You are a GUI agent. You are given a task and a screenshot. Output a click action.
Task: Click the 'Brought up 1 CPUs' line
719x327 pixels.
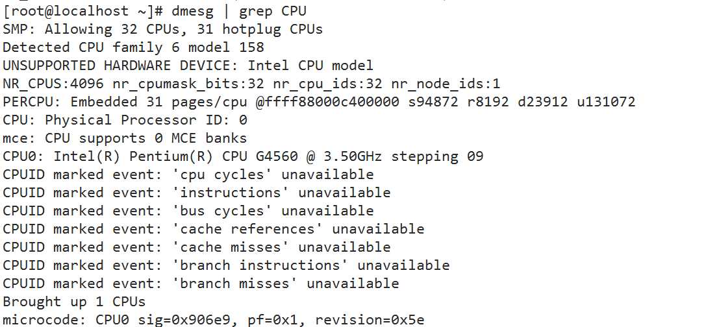tap(74, 302)
